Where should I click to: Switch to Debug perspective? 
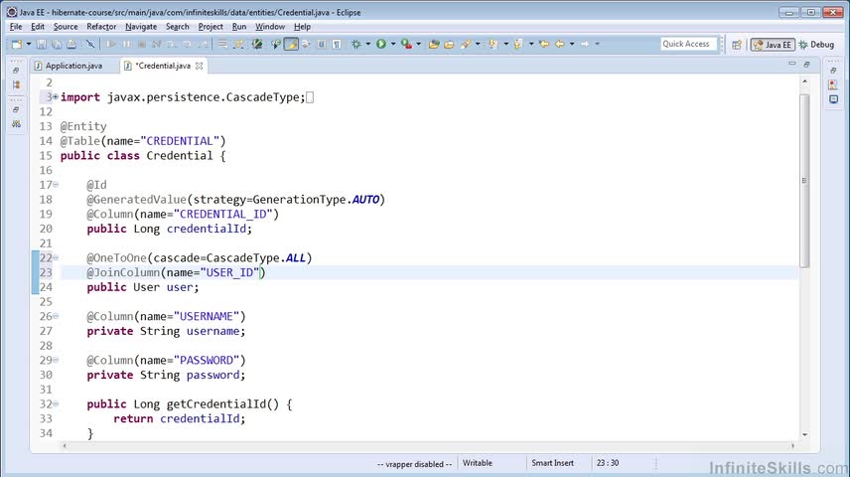tap(816, 45)
